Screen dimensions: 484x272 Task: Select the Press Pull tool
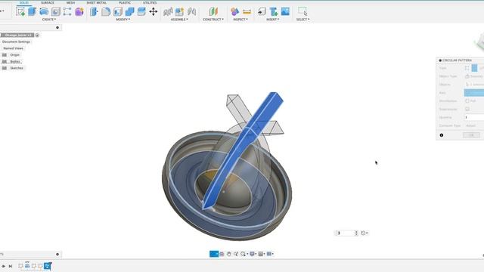(x=94, y=12)
